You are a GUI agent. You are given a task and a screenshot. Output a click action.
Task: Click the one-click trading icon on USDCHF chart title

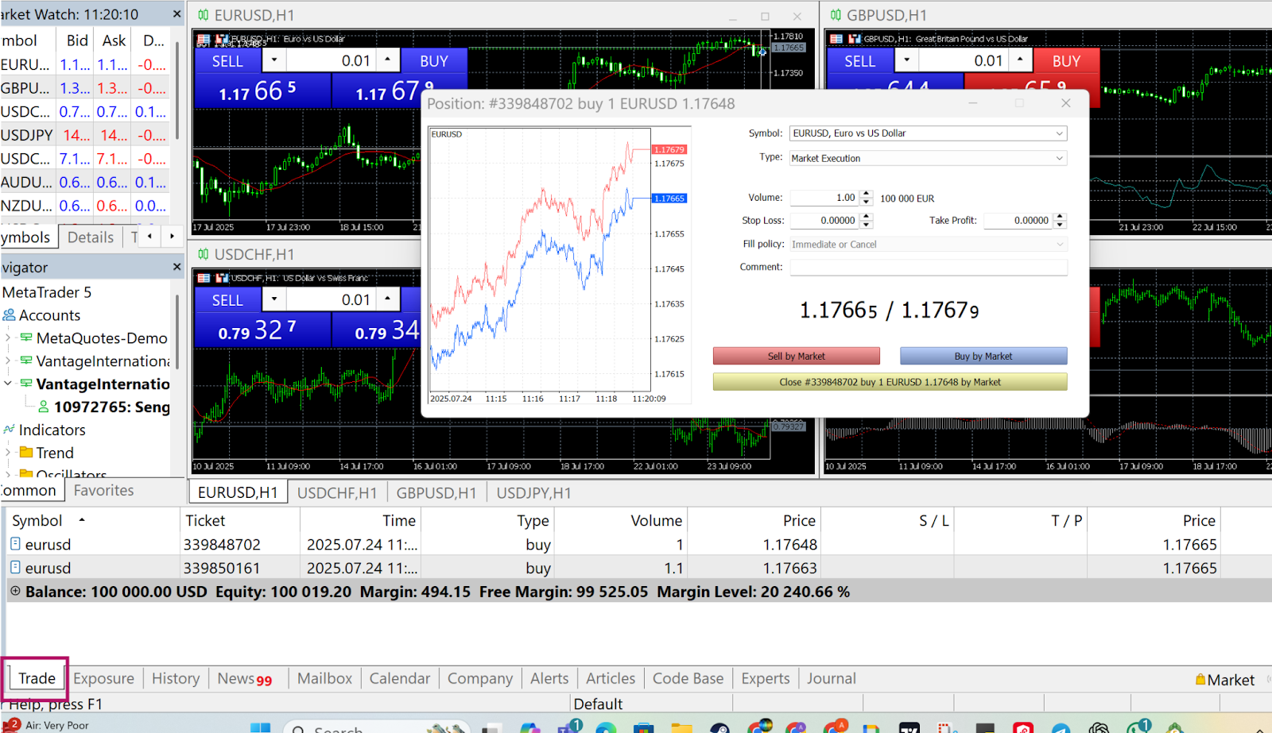pos(221,278)
